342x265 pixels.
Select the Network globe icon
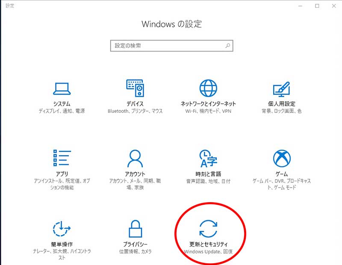(x=208, y=88)
